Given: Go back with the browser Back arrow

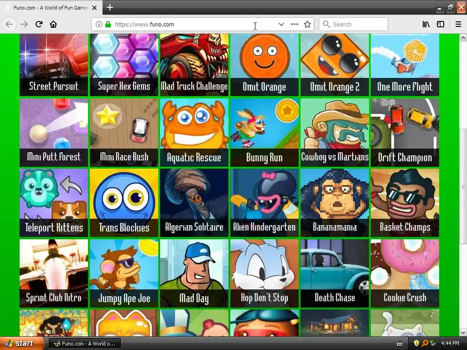Looking at the screenshot, I should pos(9,24).
